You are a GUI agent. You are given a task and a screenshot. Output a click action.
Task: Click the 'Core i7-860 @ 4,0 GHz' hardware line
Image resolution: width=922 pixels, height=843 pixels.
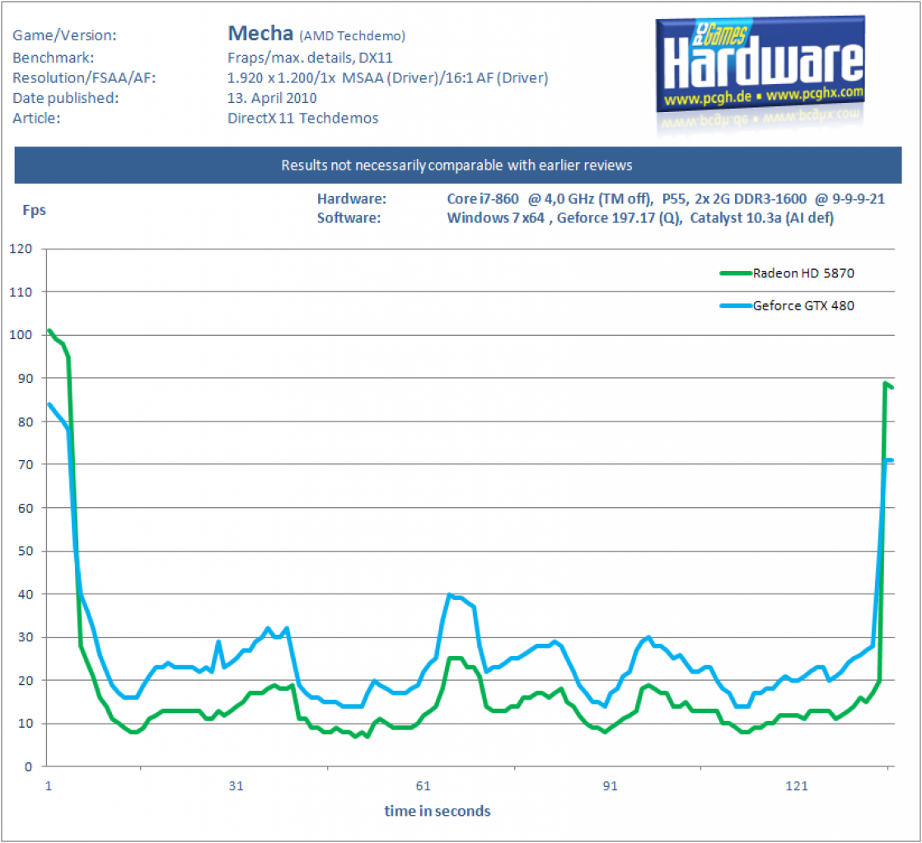pyautogui.click(x=666, y=199)
